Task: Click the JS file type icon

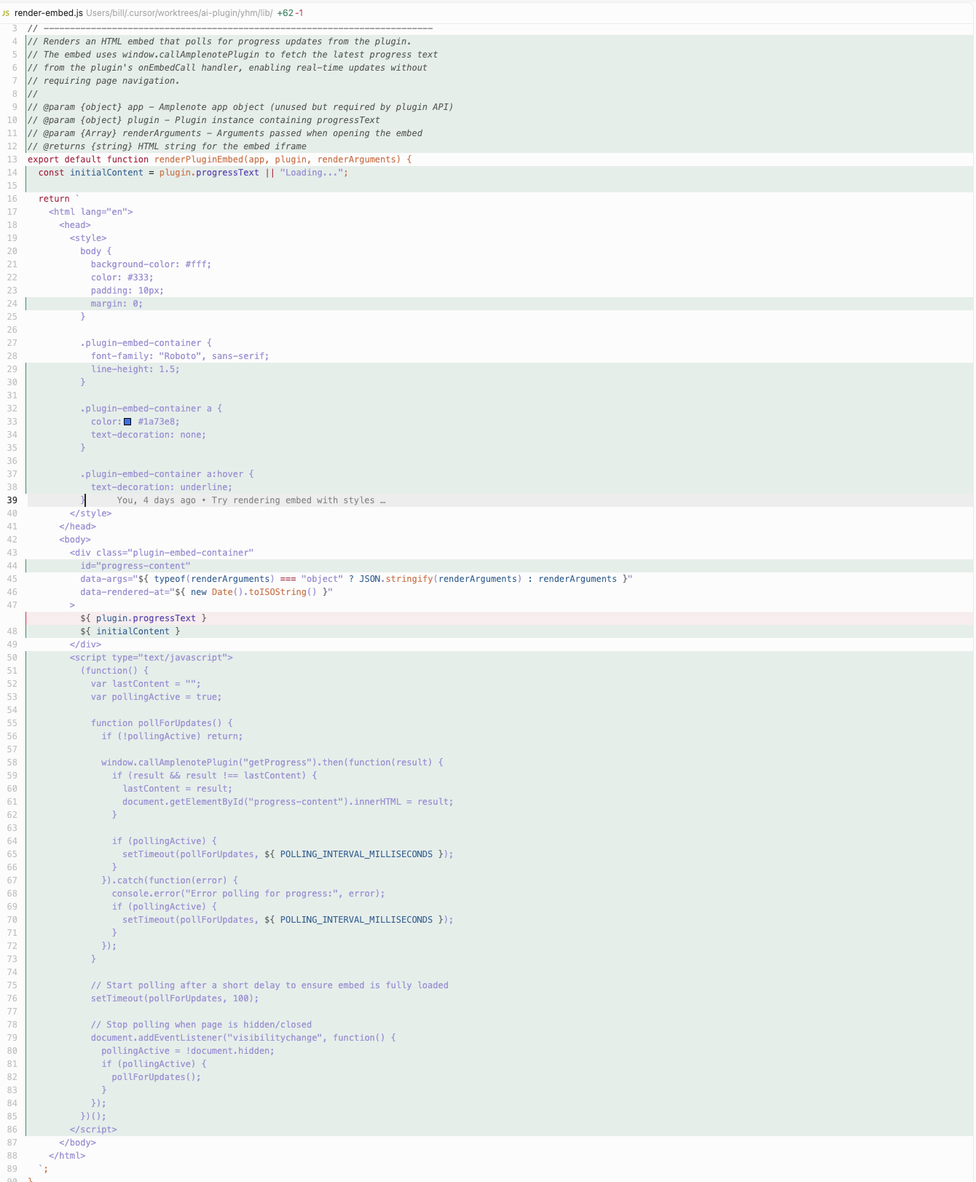Action: tap(6, 13)
